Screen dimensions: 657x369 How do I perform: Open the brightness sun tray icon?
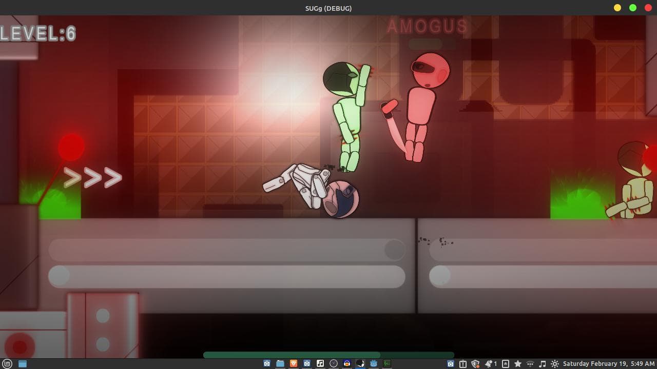click(x=555, y=364)
